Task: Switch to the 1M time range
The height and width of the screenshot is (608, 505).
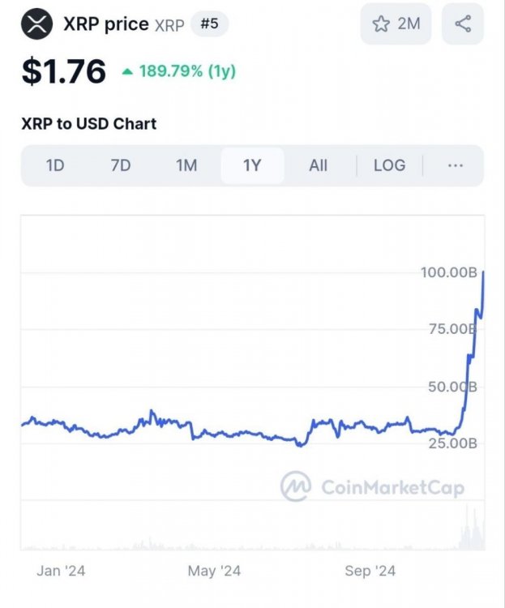Action: coord(186,165)
